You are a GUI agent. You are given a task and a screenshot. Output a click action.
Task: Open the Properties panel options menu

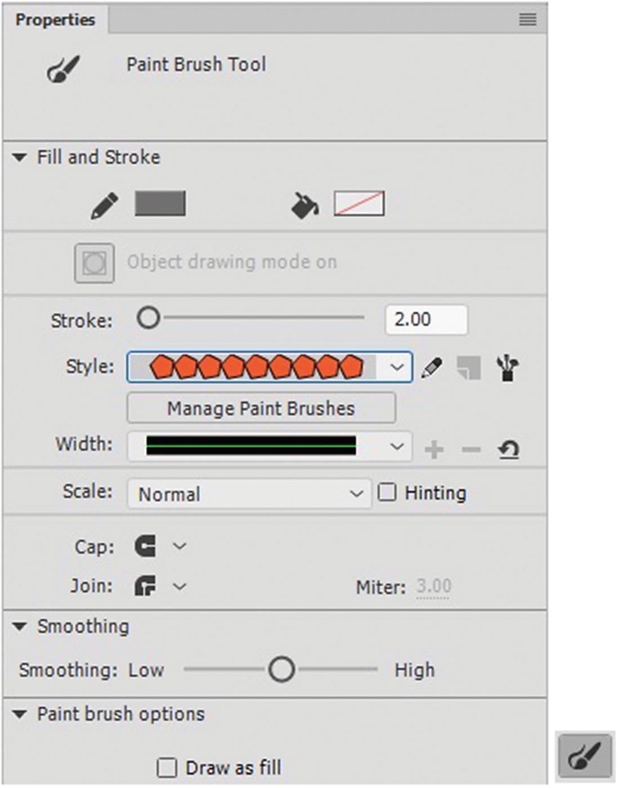pyautogui.click(x=527, y=20)
